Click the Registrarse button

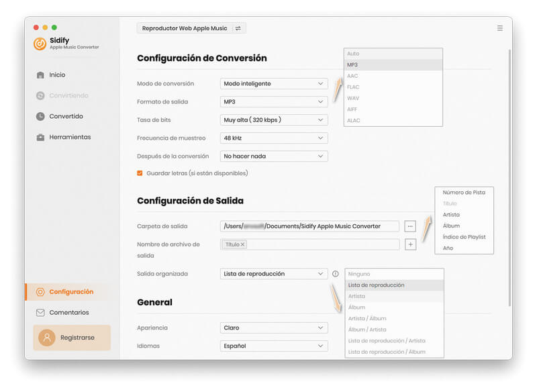[x=72, y=338]
